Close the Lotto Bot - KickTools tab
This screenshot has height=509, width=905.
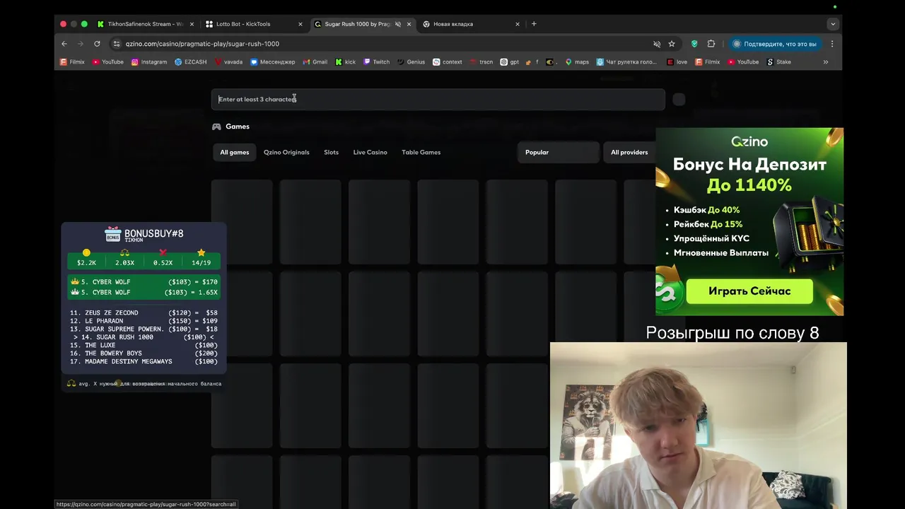point(300,24)
